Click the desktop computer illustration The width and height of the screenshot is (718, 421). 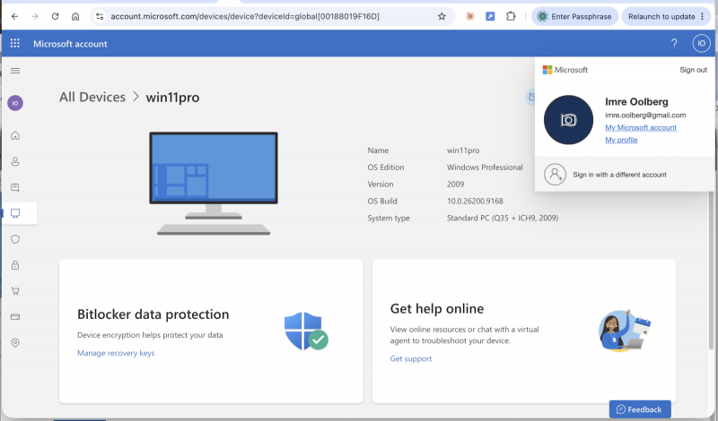[x=214, y=184]
